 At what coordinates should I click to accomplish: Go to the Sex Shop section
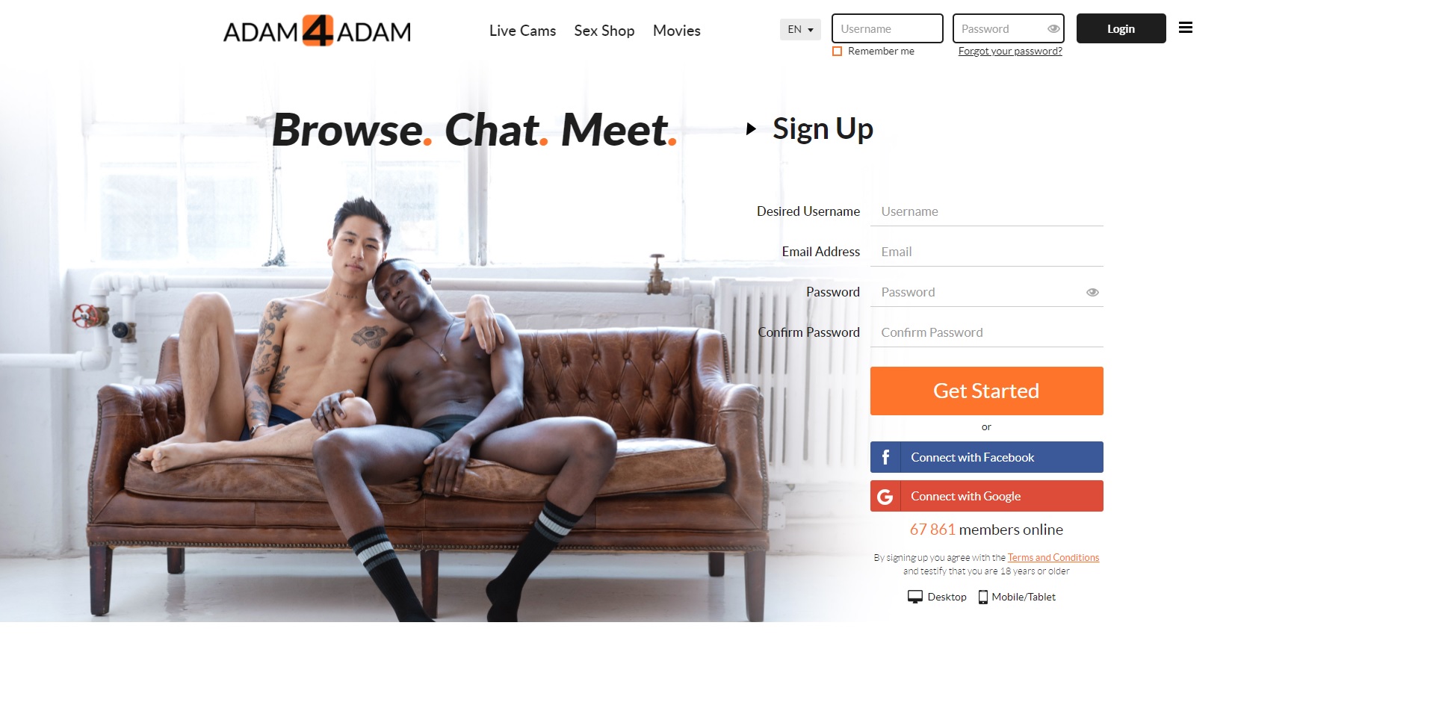604,31
